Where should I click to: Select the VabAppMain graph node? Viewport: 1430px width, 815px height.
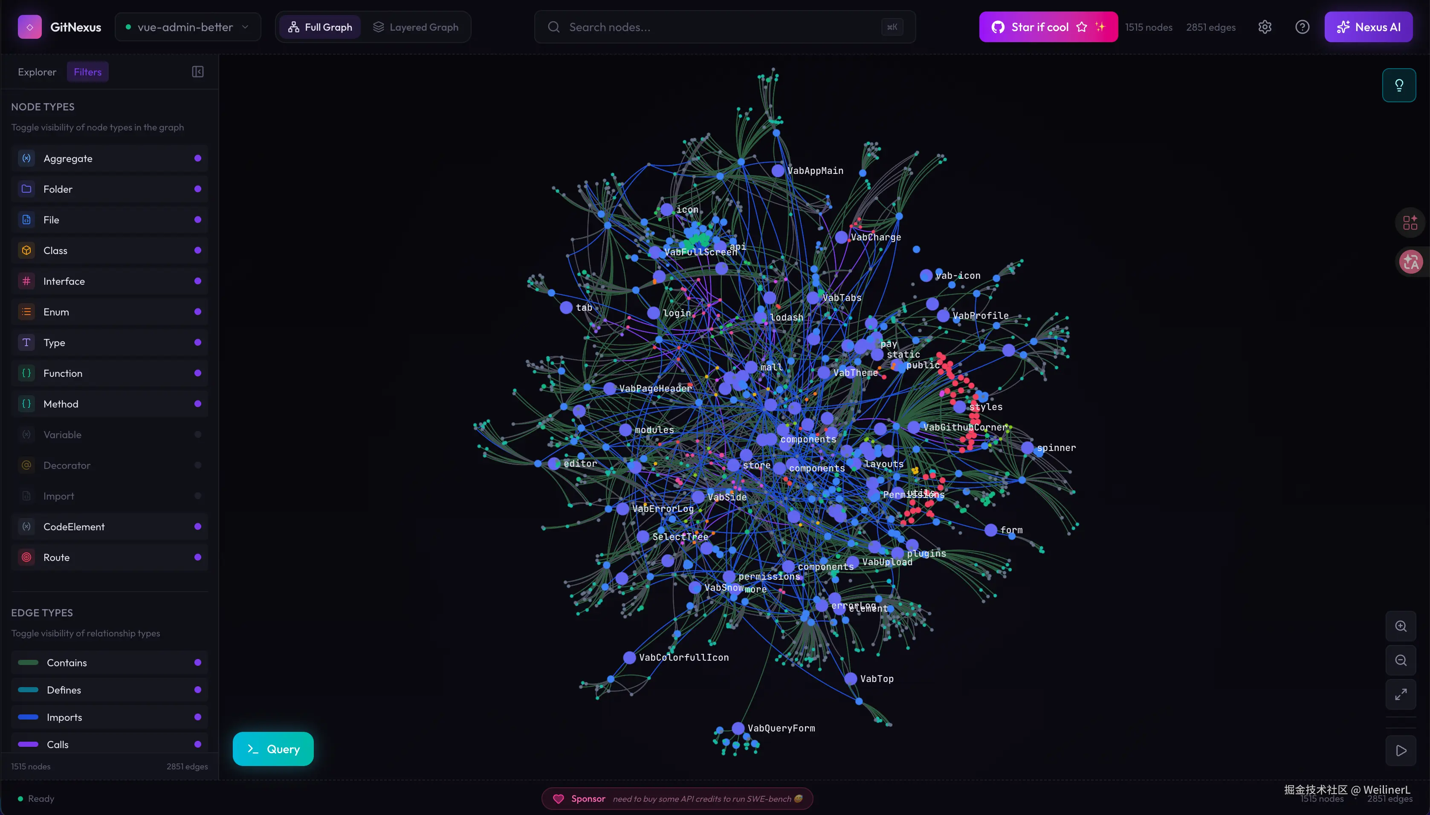pos(778,171)
